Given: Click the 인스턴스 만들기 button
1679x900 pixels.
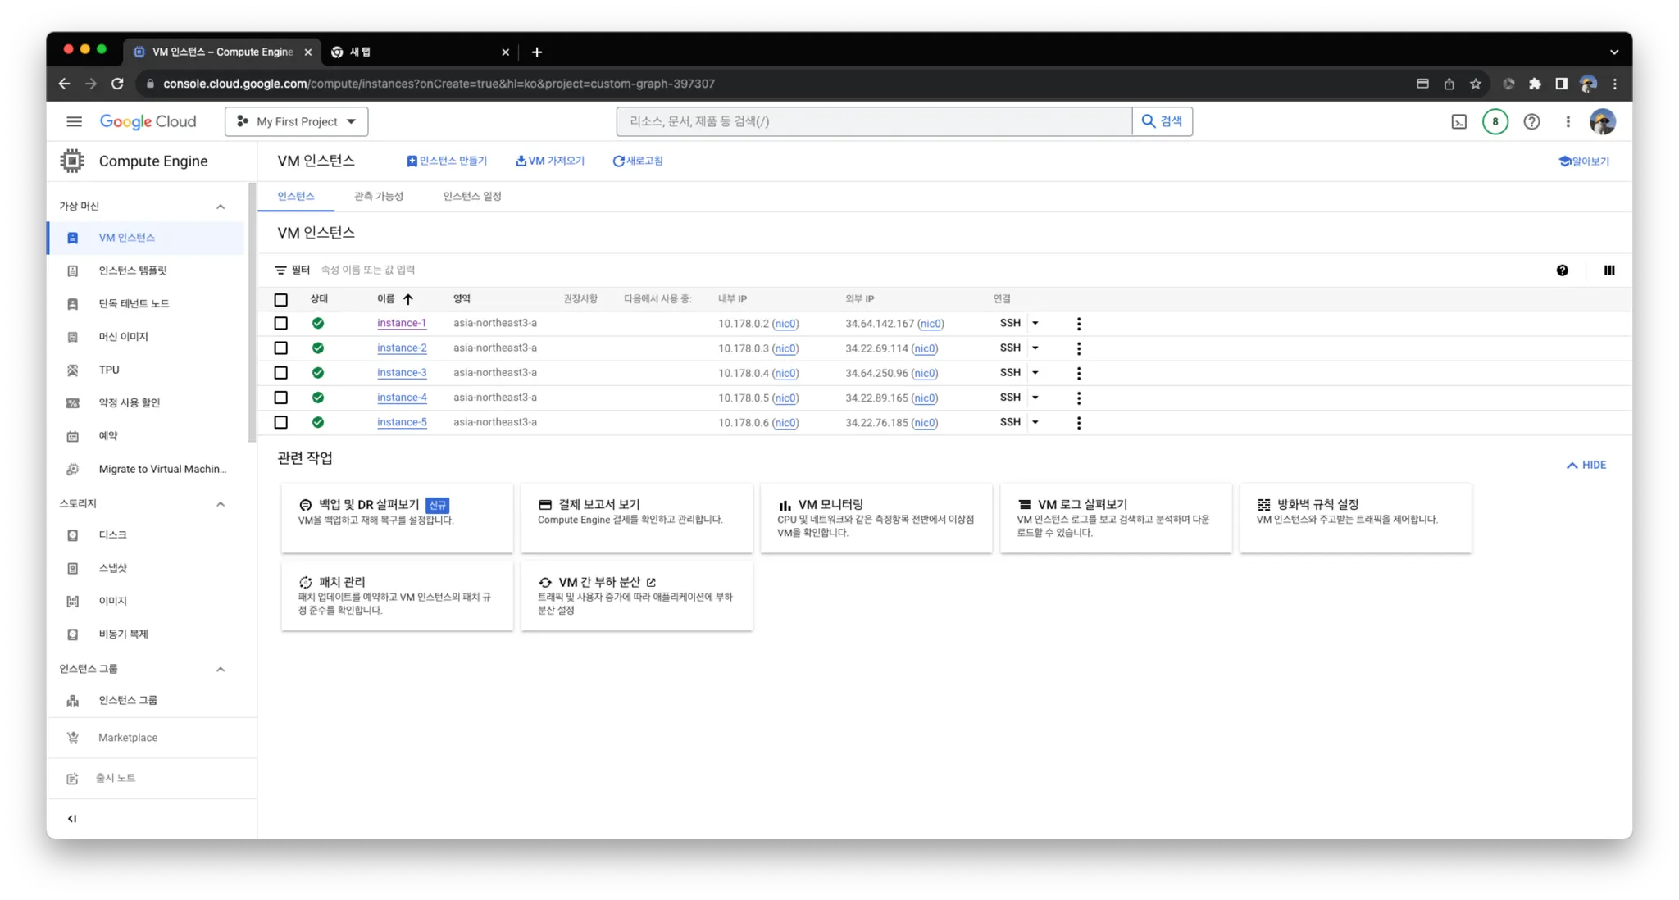Looking at the screenshot, I should pyautogui.click(x=447, y=161).
